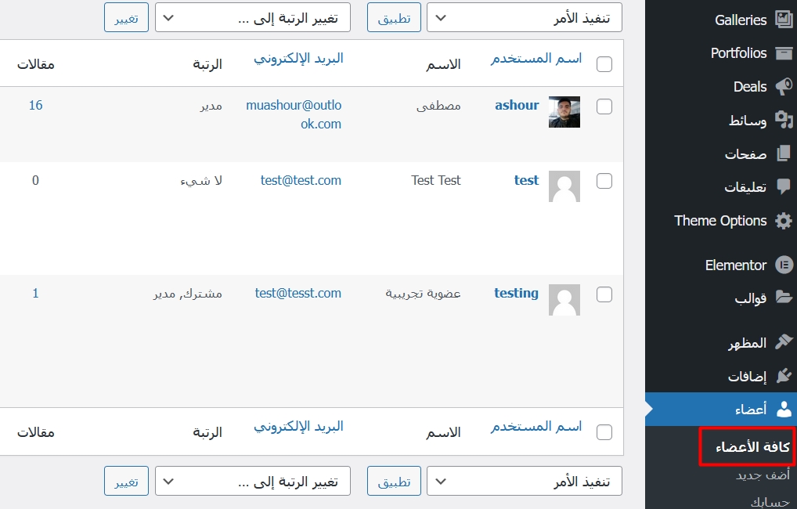Open the Theme Options menu
Viewport: 797px width, 509px height.
[721, 221]
